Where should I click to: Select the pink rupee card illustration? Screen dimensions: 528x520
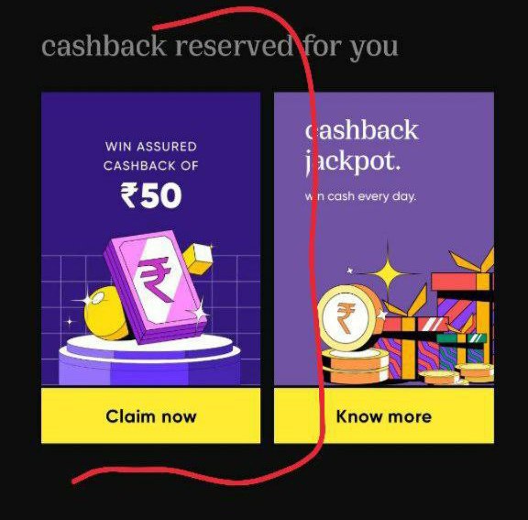click(x=155, y=287)
